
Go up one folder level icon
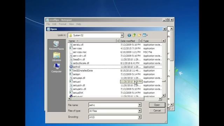coord(134,35)
